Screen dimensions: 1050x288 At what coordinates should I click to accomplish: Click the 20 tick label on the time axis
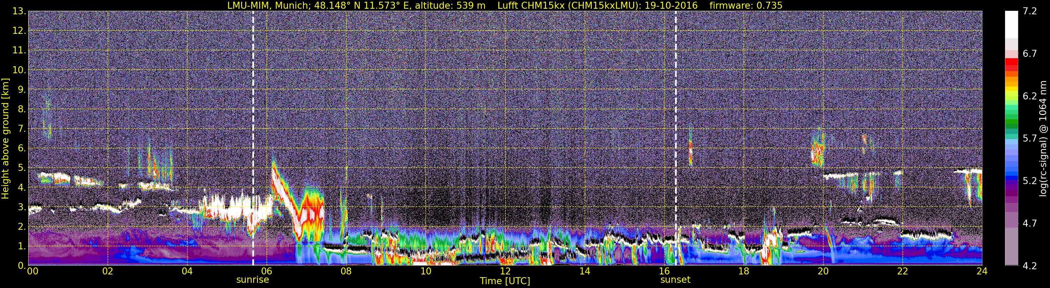(823, 271)
